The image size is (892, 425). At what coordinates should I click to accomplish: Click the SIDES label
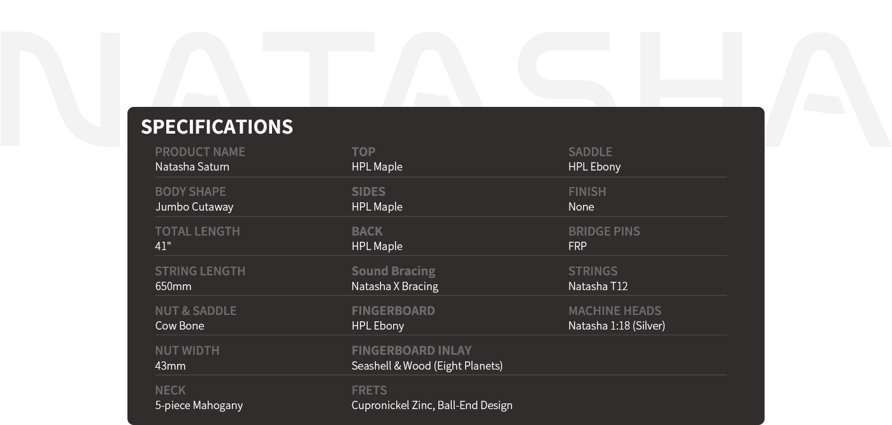368,192
